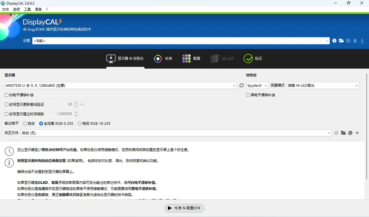Click the 3D LUT cube icon
Viewport: 369px width, 217px height.
(x=215, y=59)
